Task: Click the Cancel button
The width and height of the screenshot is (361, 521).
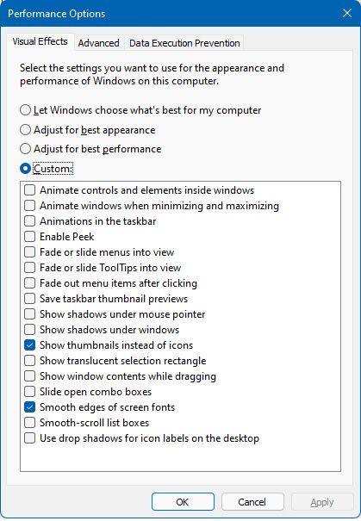Action: [x=252, y=502]
